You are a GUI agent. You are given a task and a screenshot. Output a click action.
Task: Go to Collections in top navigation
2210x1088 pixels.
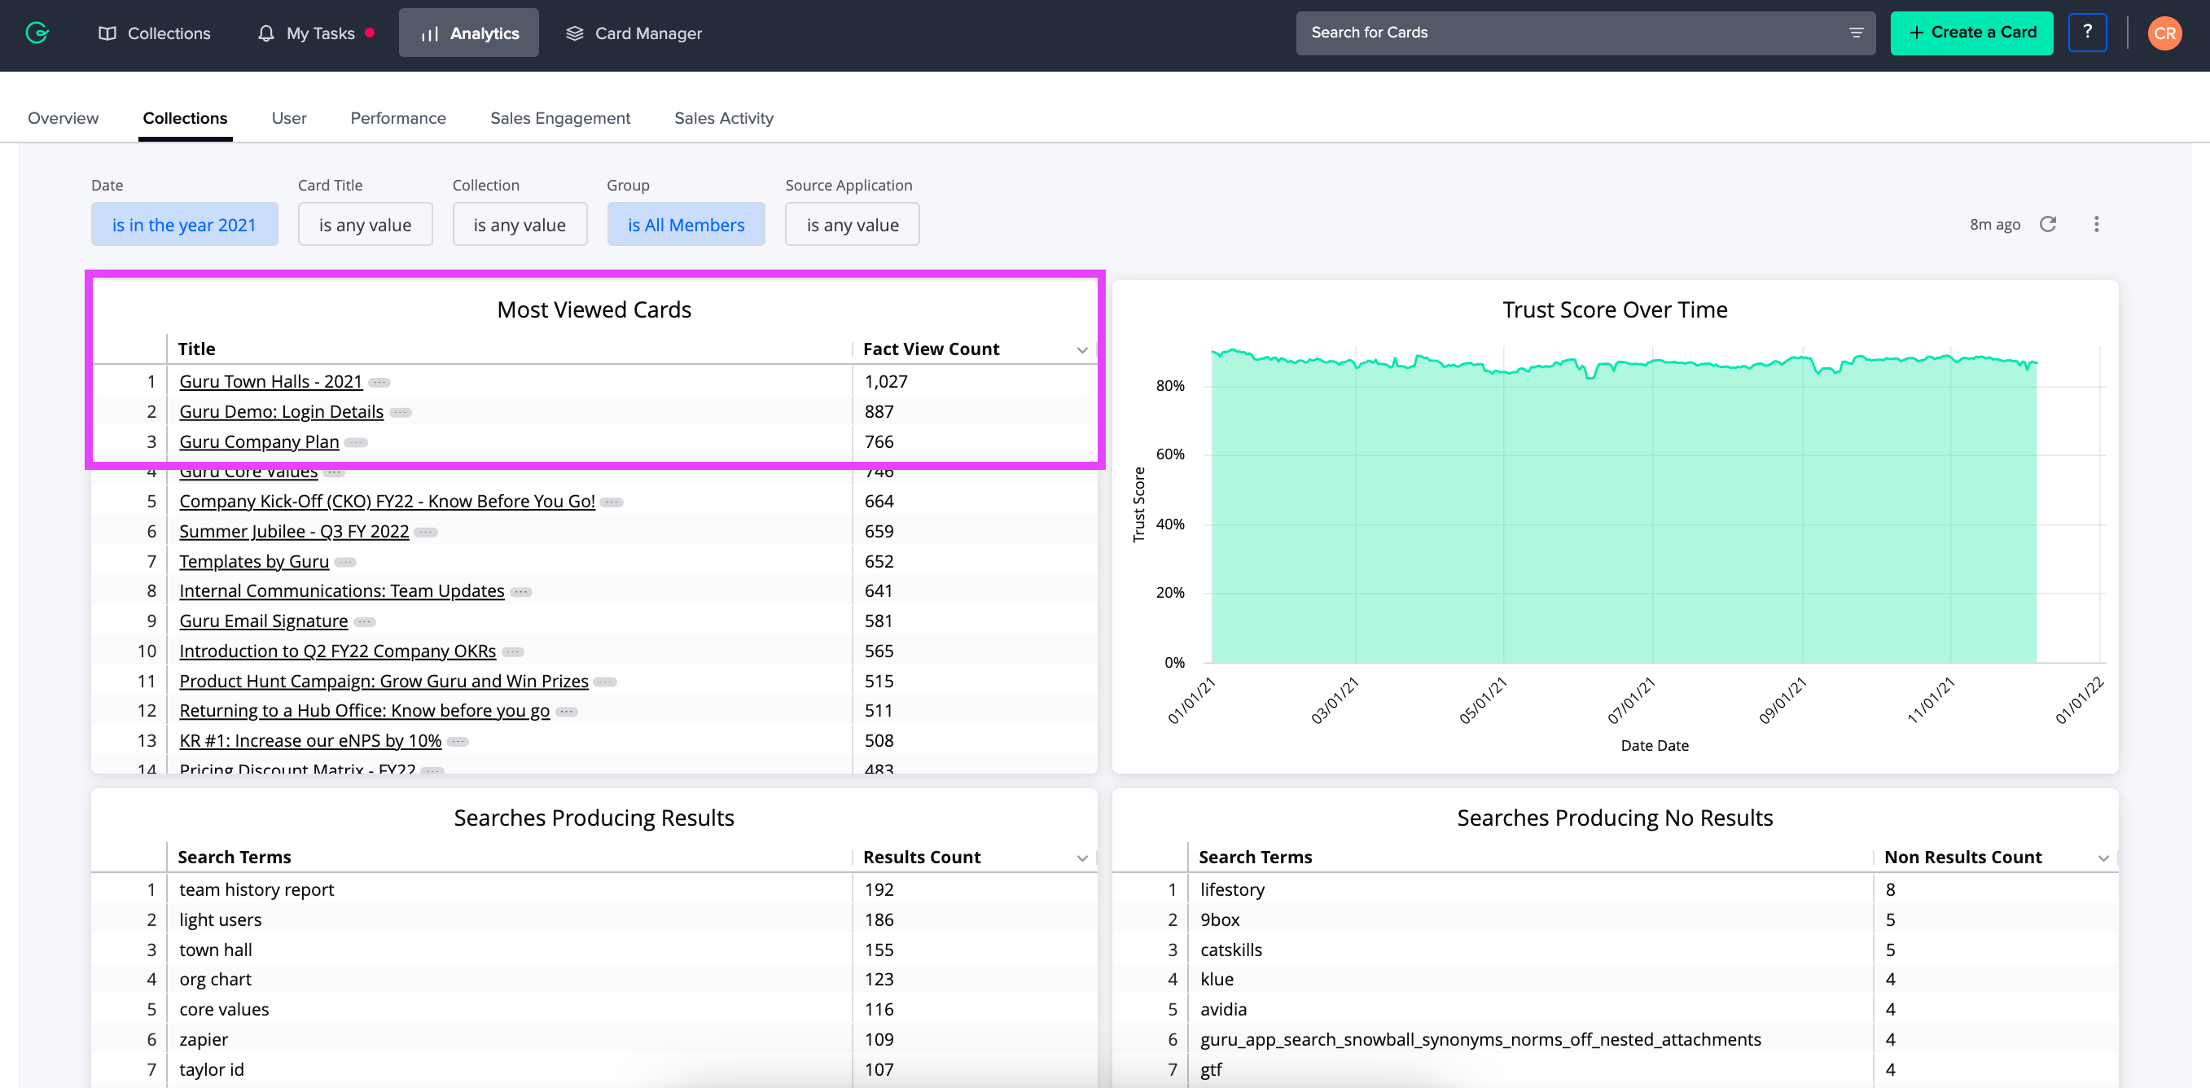coord(155,33)
